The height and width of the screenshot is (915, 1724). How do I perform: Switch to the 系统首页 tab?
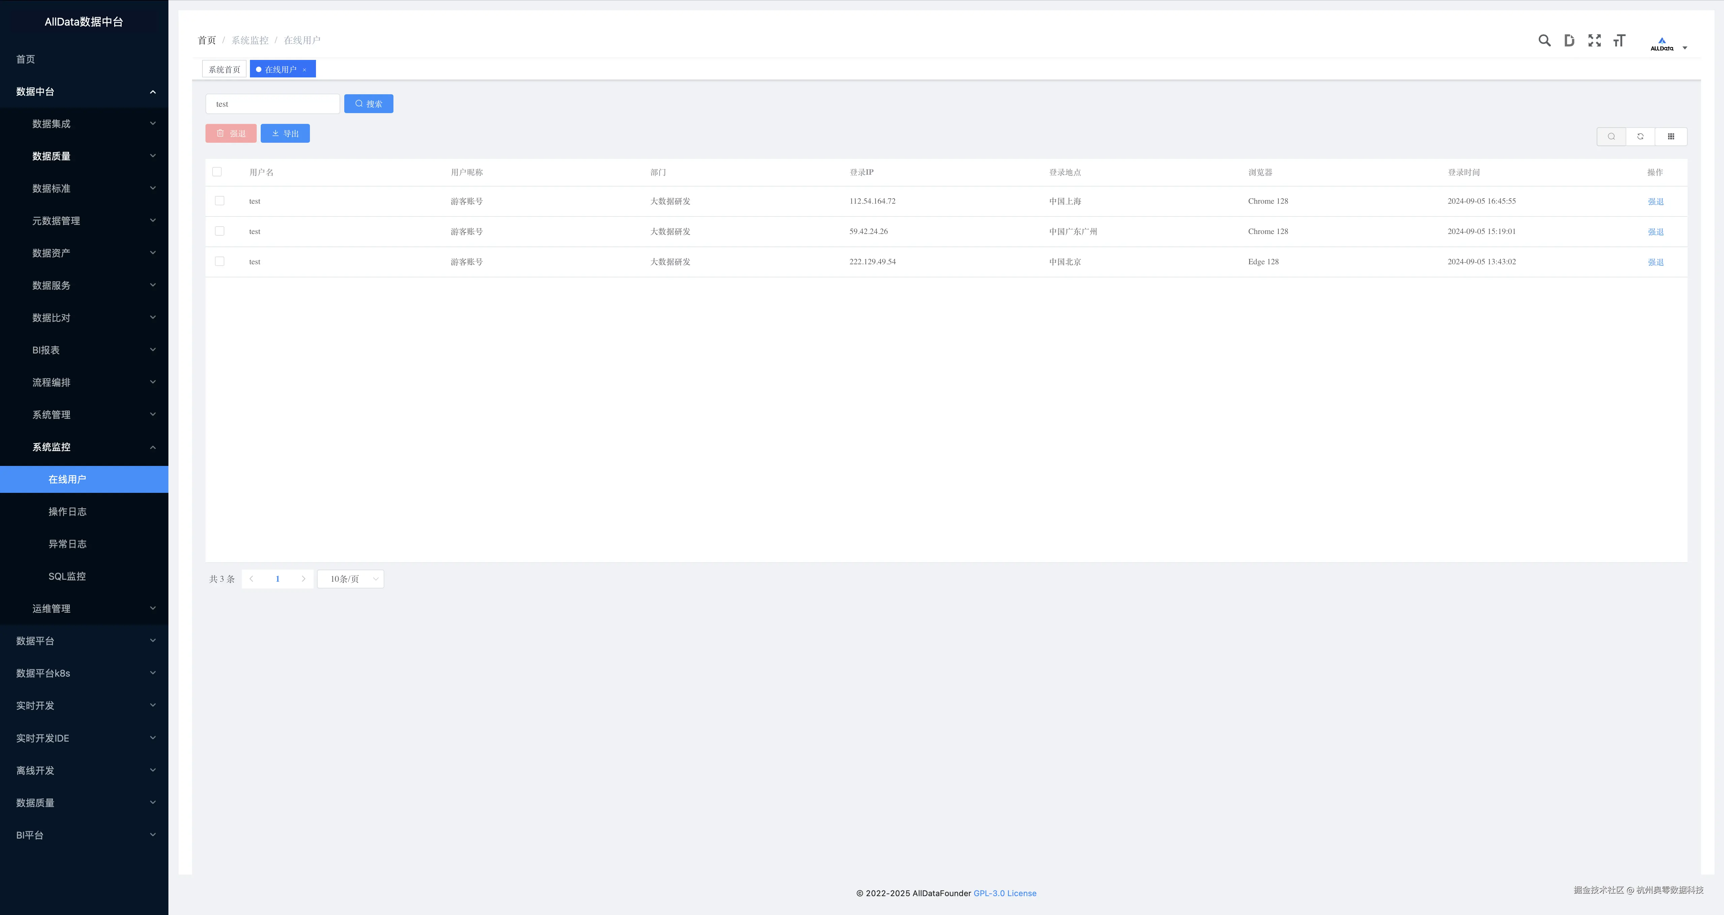click(x=224, y=70)
